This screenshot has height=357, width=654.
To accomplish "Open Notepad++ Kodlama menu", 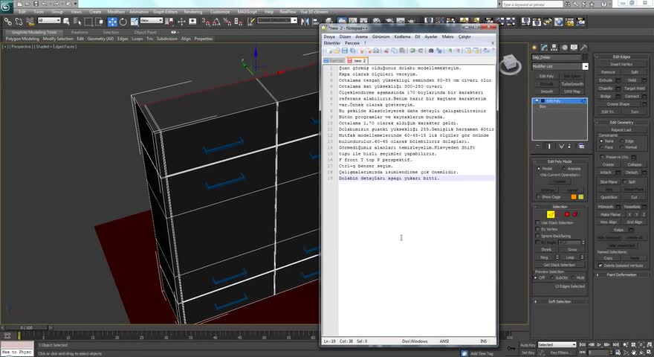I will tap(402, 36).
